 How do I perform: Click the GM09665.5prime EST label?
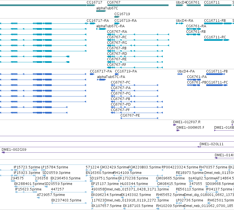click(170, 178)
